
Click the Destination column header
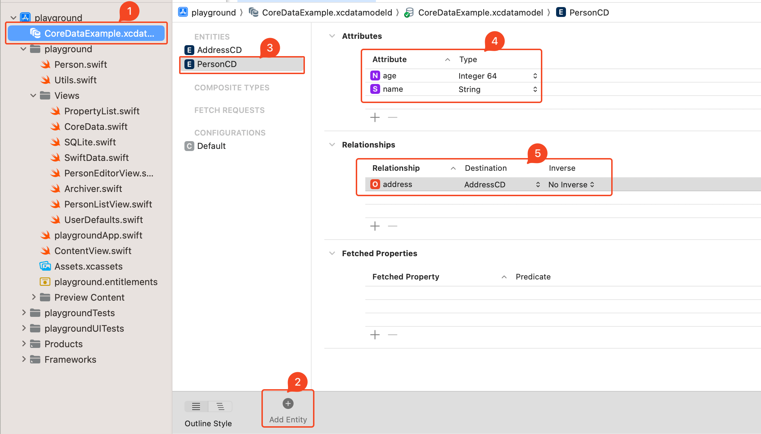[486, 168]
